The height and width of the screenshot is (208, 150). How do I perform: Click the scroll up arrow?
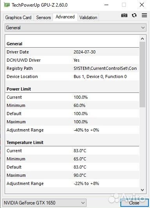143,39
